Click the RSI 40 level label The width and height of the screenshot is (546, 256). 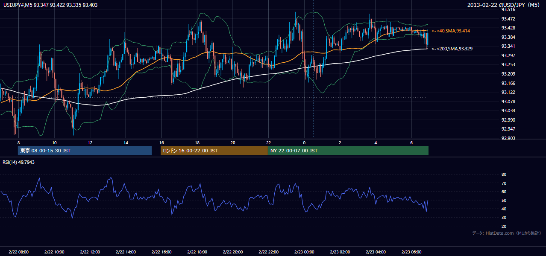(504, 209)
